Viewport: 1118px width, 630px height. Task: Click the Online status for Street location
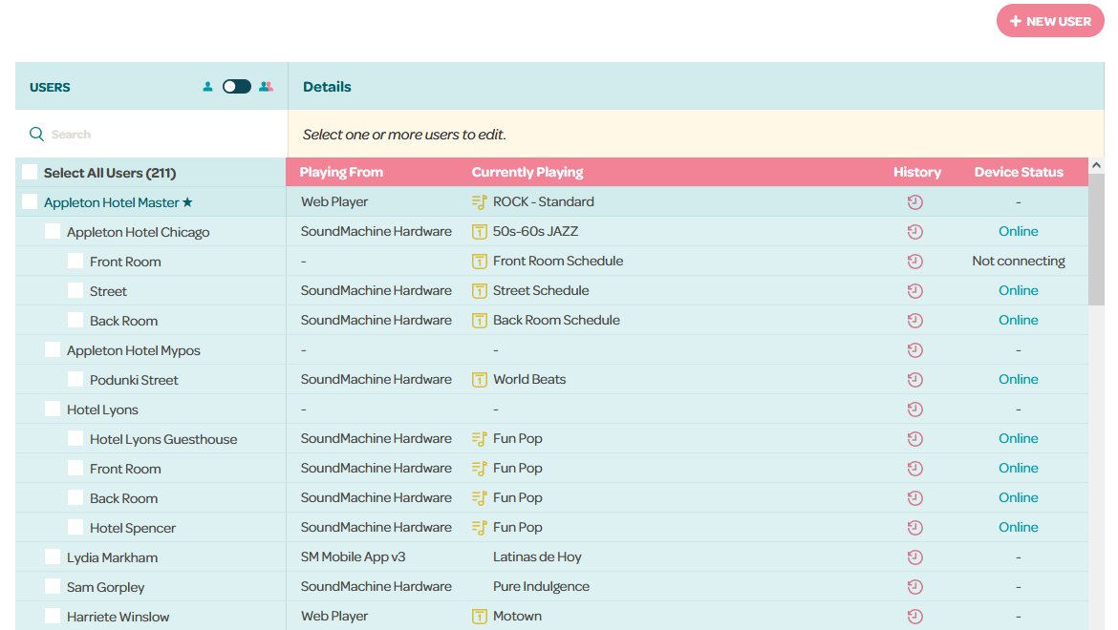click(x=1018, y=290)
